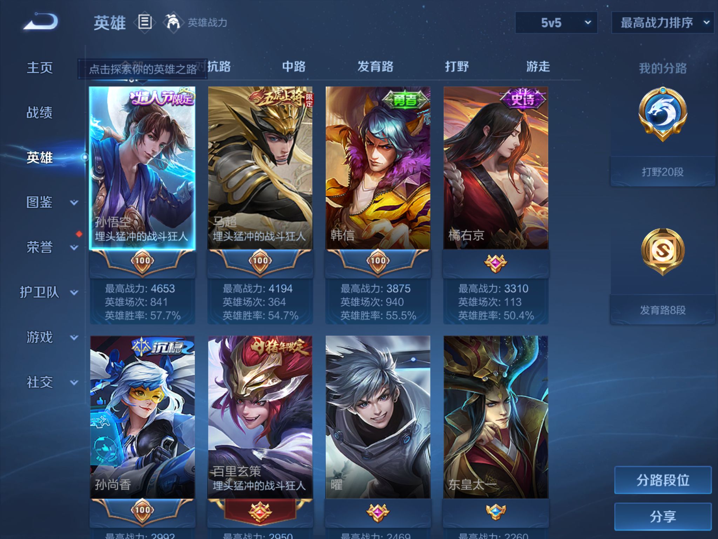Tap Sun Wukong's 100 proficiency badge
The width and height of the screenshot is (718, 539).
[x=142, y=261]
